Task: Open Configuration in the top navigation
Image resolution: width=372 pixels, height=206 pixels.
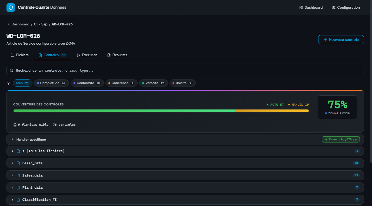Action: [346, 8]
